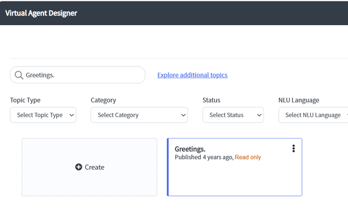The image size is (348, 213).
Task: Click the Greetings. card title
Action: (190, 149)
